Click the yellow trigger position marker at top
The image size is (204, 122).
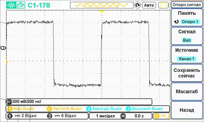(x=101, y=12)
